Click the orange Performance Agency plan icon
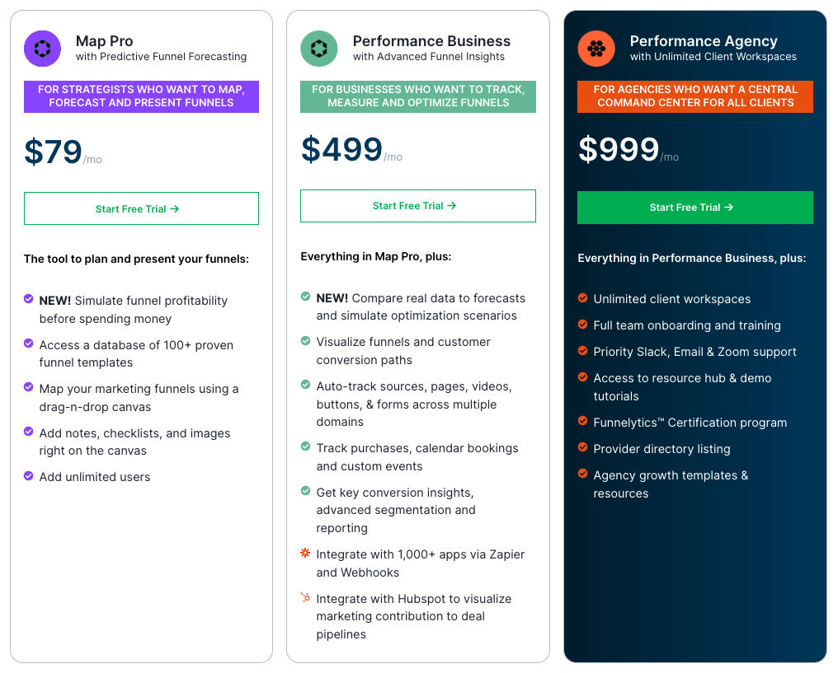Image resolution: width=838 pixels, height=673 pixels. tap(596, 49)
